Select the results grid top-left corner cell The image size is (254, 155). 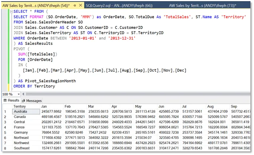tap(7, 106)
